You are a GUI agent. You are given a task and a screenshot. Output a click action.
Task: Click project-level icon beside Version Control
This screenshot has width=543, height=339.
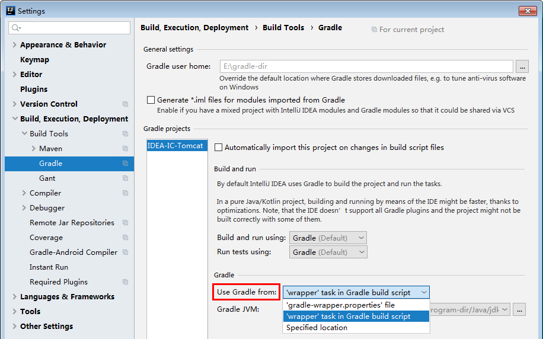click(125, 104)
